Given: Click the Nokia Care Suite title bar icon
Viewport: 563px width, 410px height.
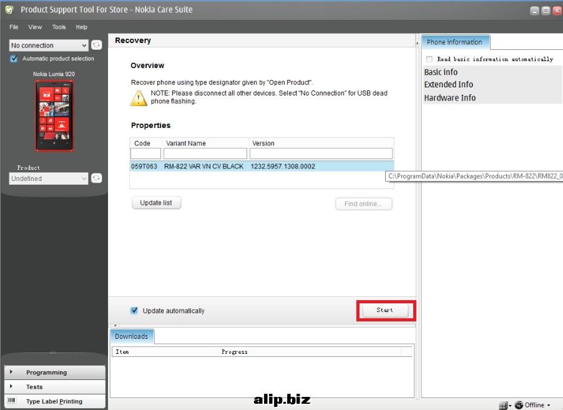Looking at the screenshot, I should pyautogui.click(x=9, y=10).
